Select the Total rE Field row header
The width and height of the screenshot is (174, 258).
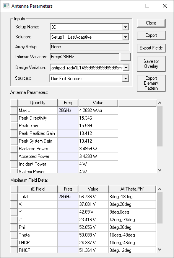14,197
